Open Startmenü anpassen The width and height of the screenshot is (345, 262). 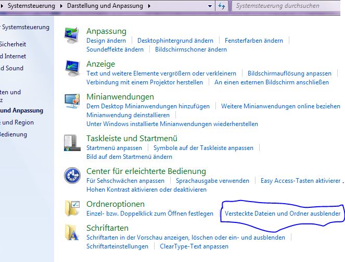[114, 148]
